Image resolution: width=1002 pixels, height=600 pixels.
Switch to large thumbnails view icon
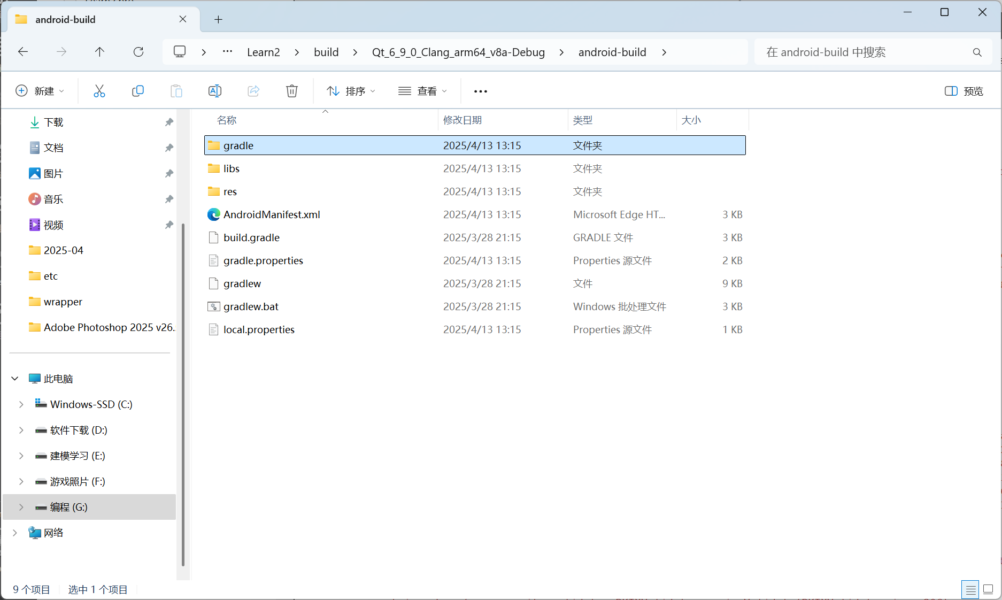(x=988, y=590)
